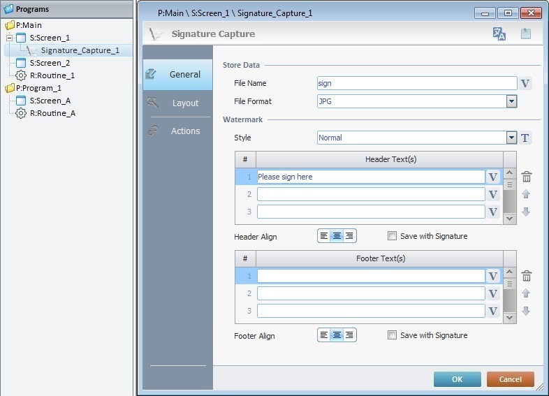Click the clipboard icon in dialog header
The width and height of the screenshot is (549, 396).
tap(526, 34)
